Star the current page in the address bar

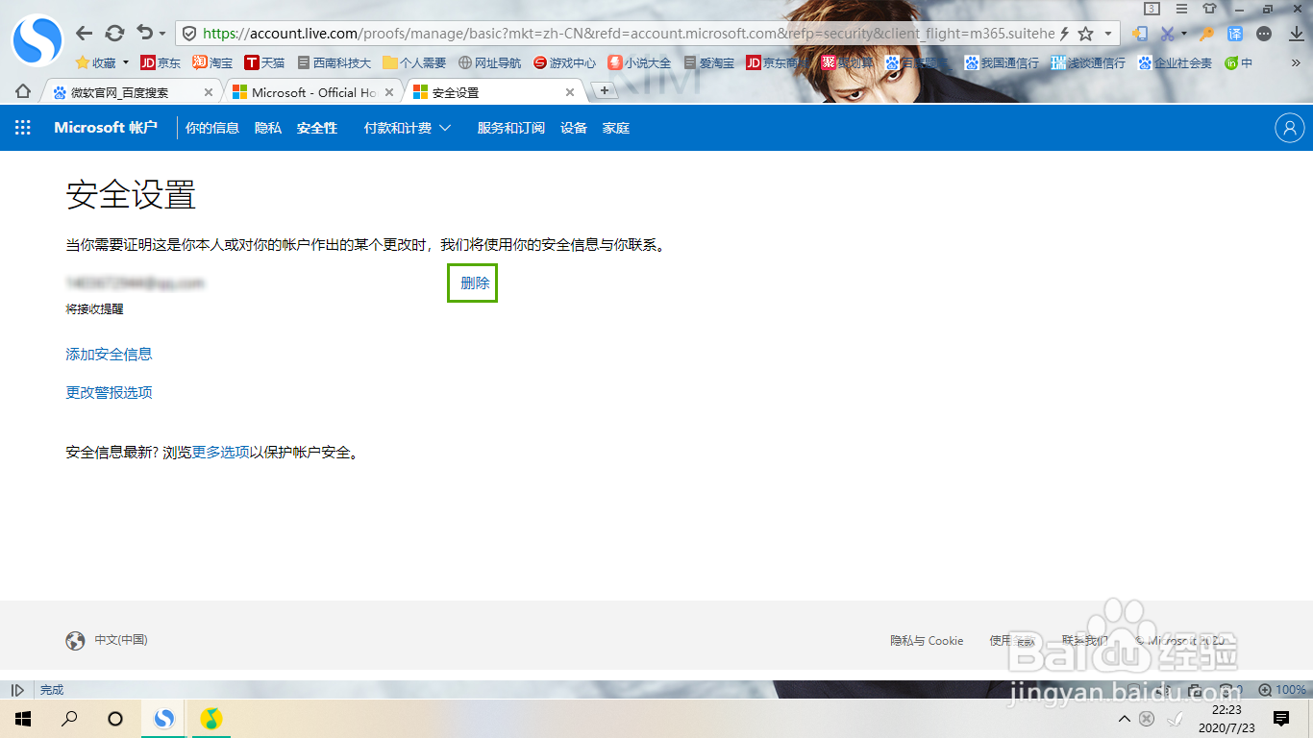1085,32
